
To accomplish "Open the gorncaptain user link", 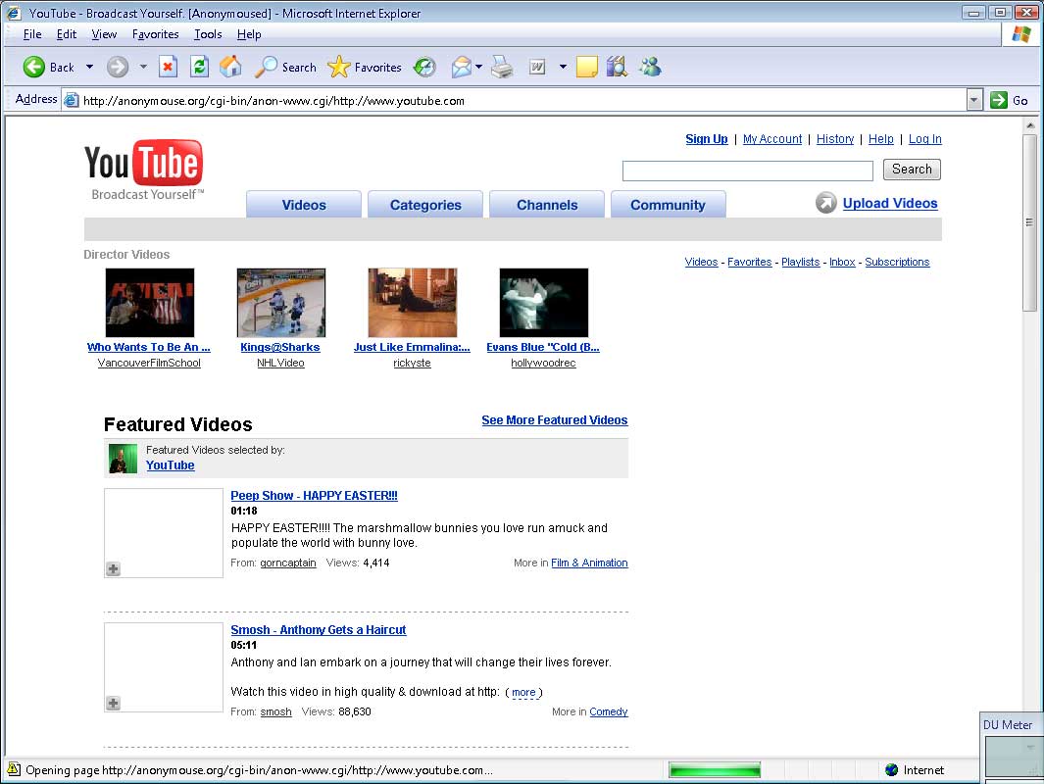I will [x=287, y=563].
